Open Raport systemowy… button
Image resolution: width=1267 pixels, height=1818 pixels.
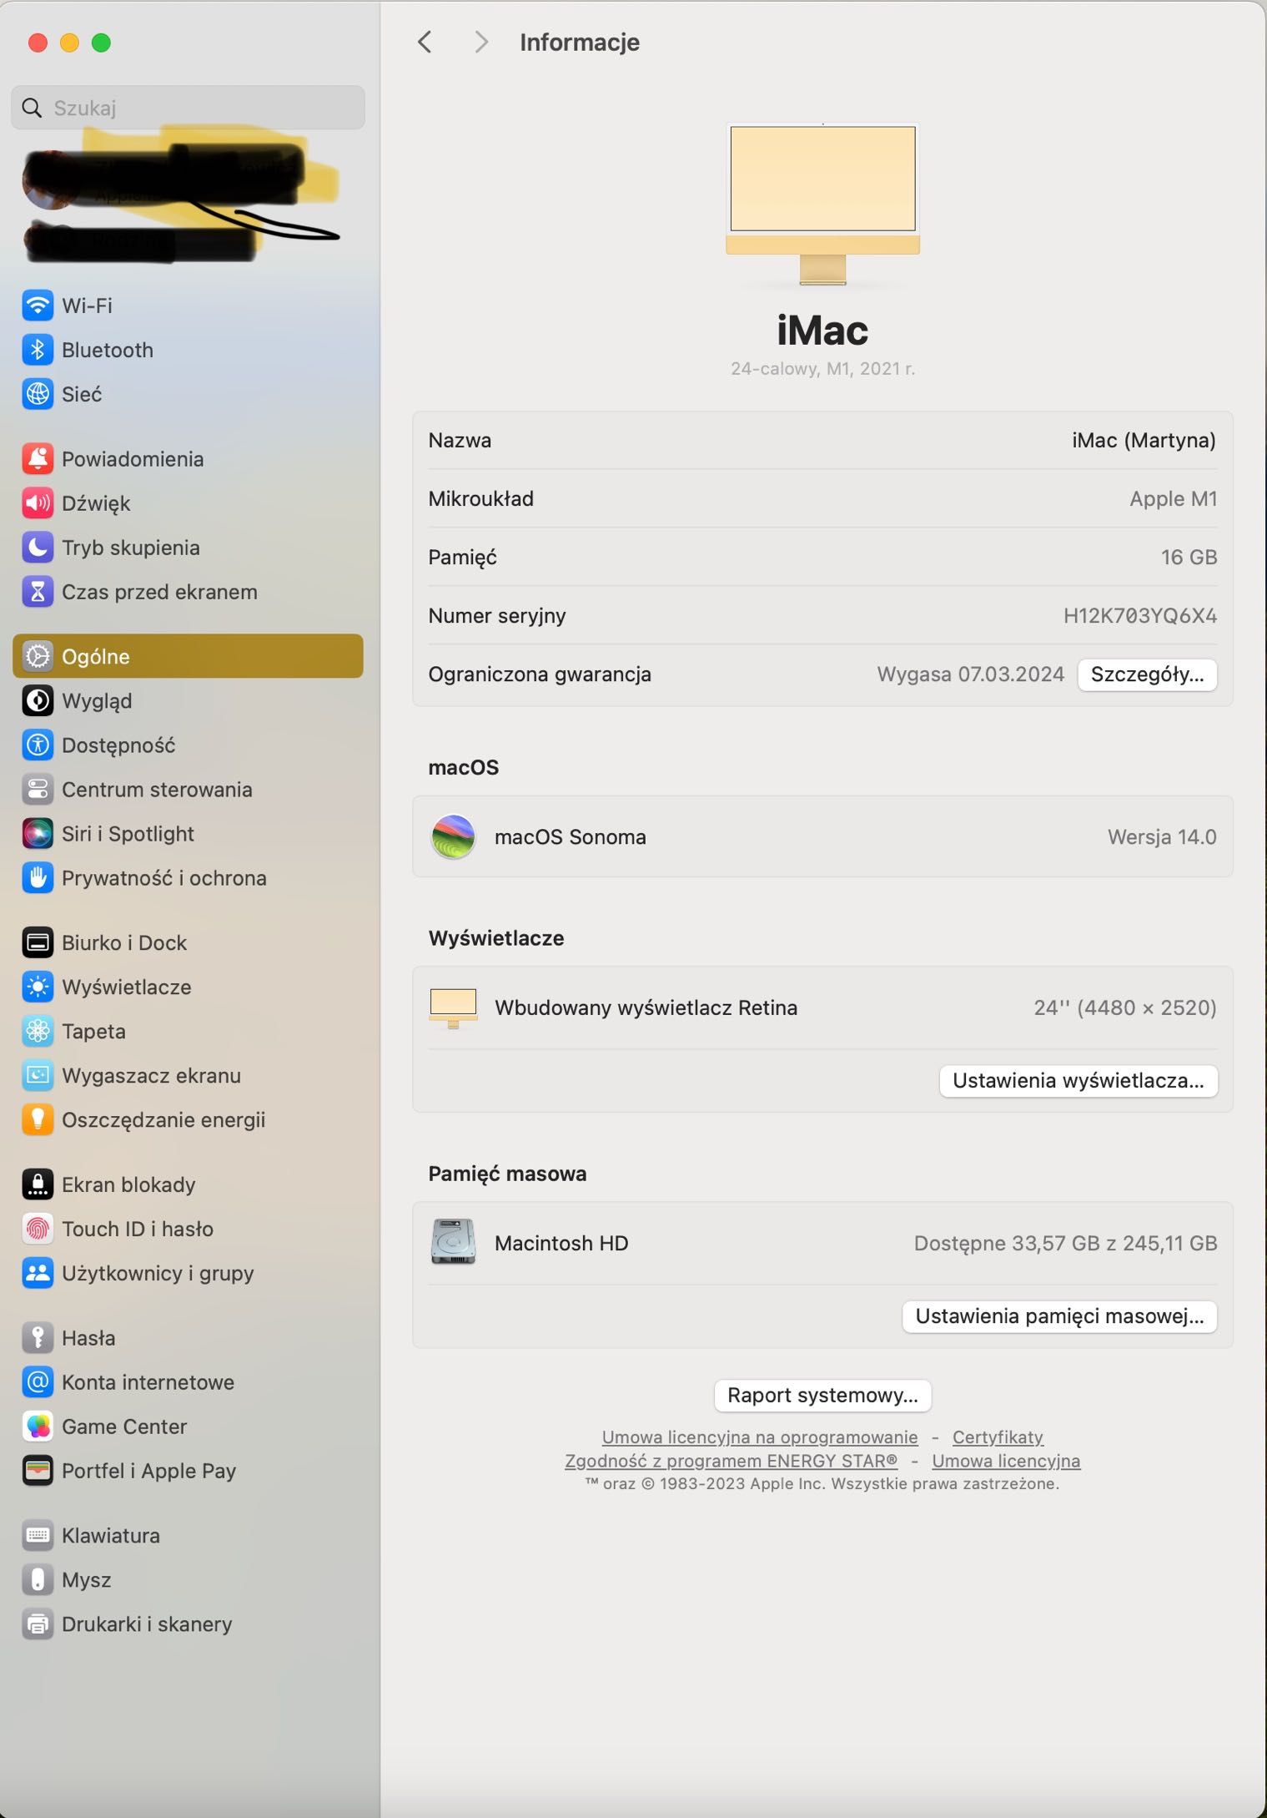[822, 1396]
